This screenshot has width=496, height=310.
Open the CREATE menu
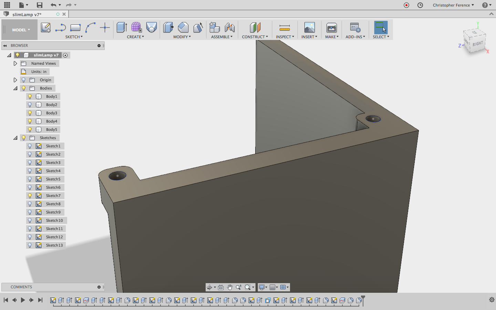coord(135,37)
